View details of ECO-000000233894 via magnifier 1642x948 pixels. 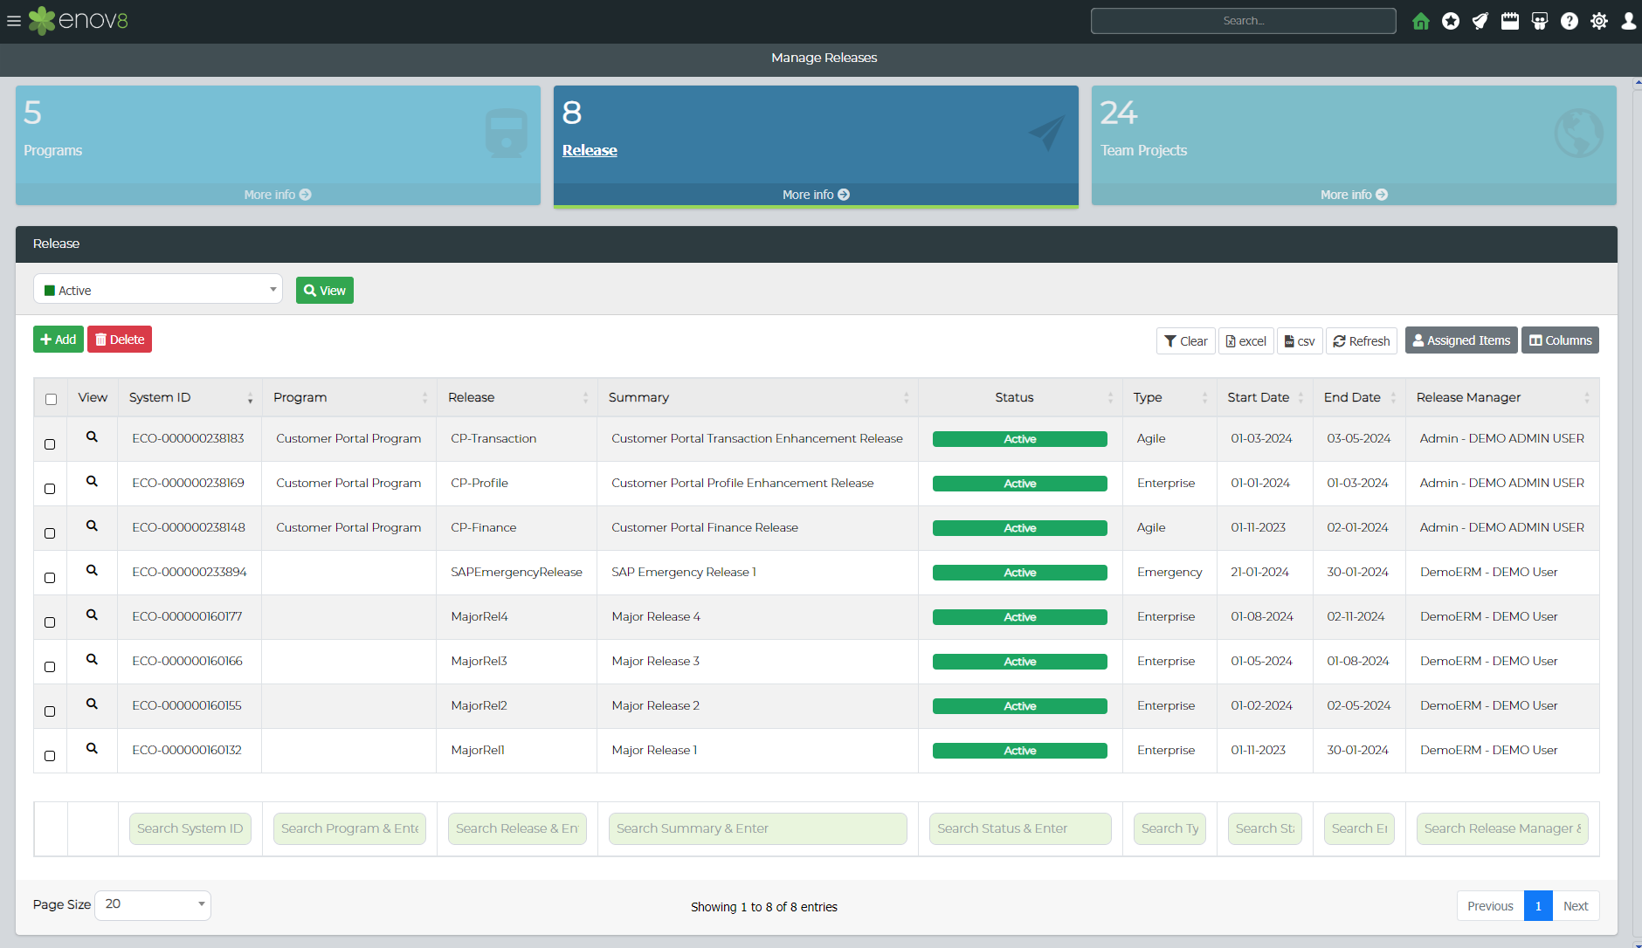(x=92, y=571)
